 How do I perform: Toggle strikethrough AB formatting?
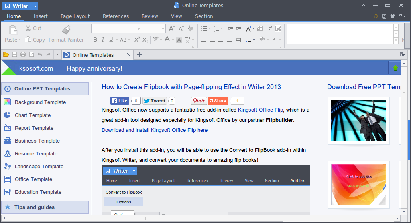pyautogui.click(x=123, y=40)
